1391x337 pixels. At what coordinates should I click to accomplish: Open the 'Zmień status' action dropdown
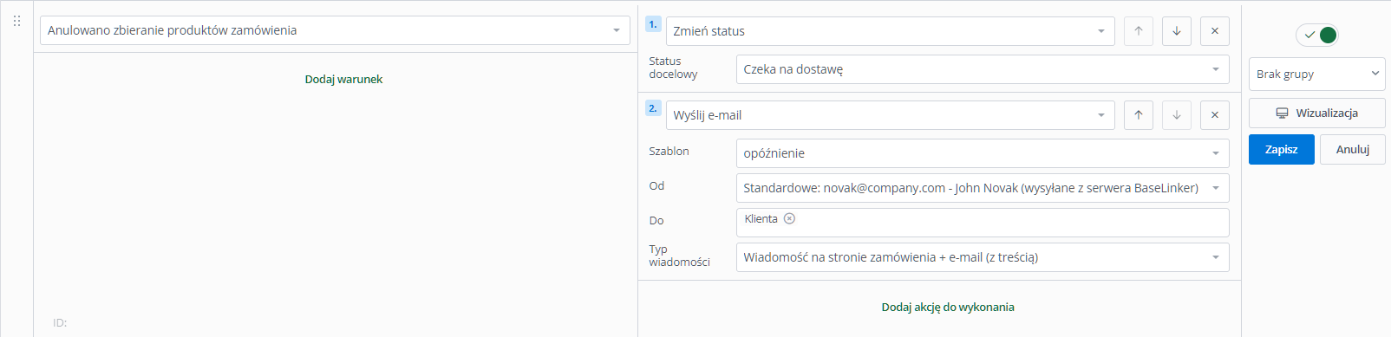tap(891, 31)
